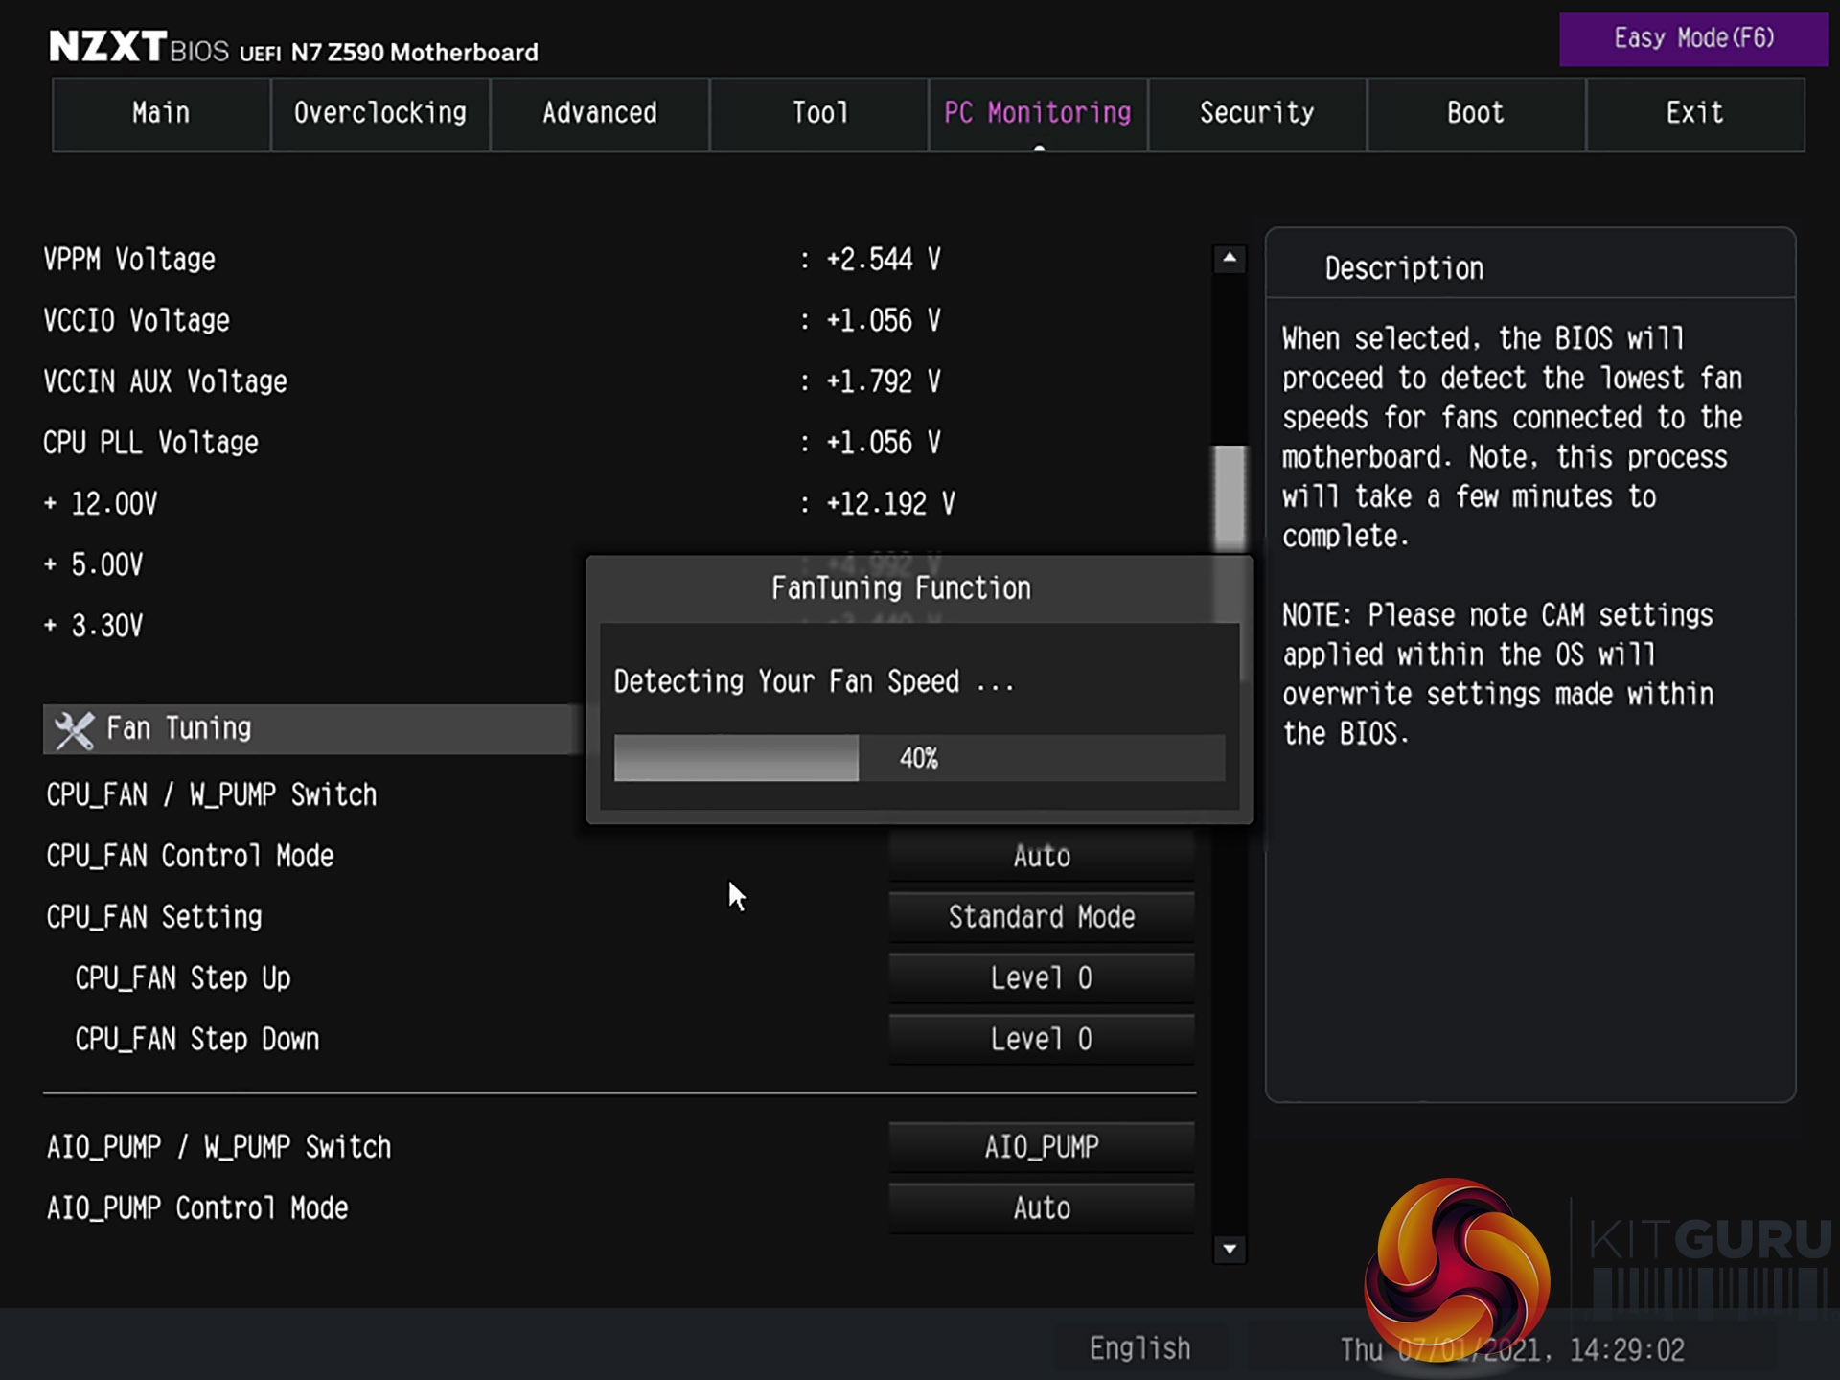Change CPU_FAN Step Up level
Screen dimensions: 1840x1380
click(1042, 978)
